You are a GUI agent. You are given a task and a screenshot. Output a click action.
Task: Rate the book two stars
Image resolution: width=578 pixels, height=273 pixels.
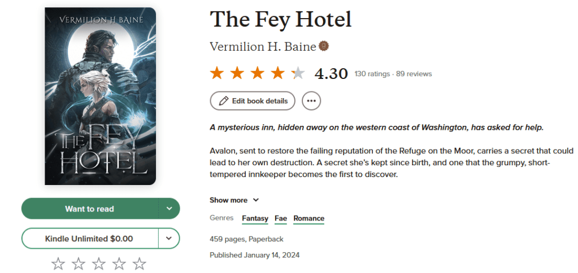78,263
